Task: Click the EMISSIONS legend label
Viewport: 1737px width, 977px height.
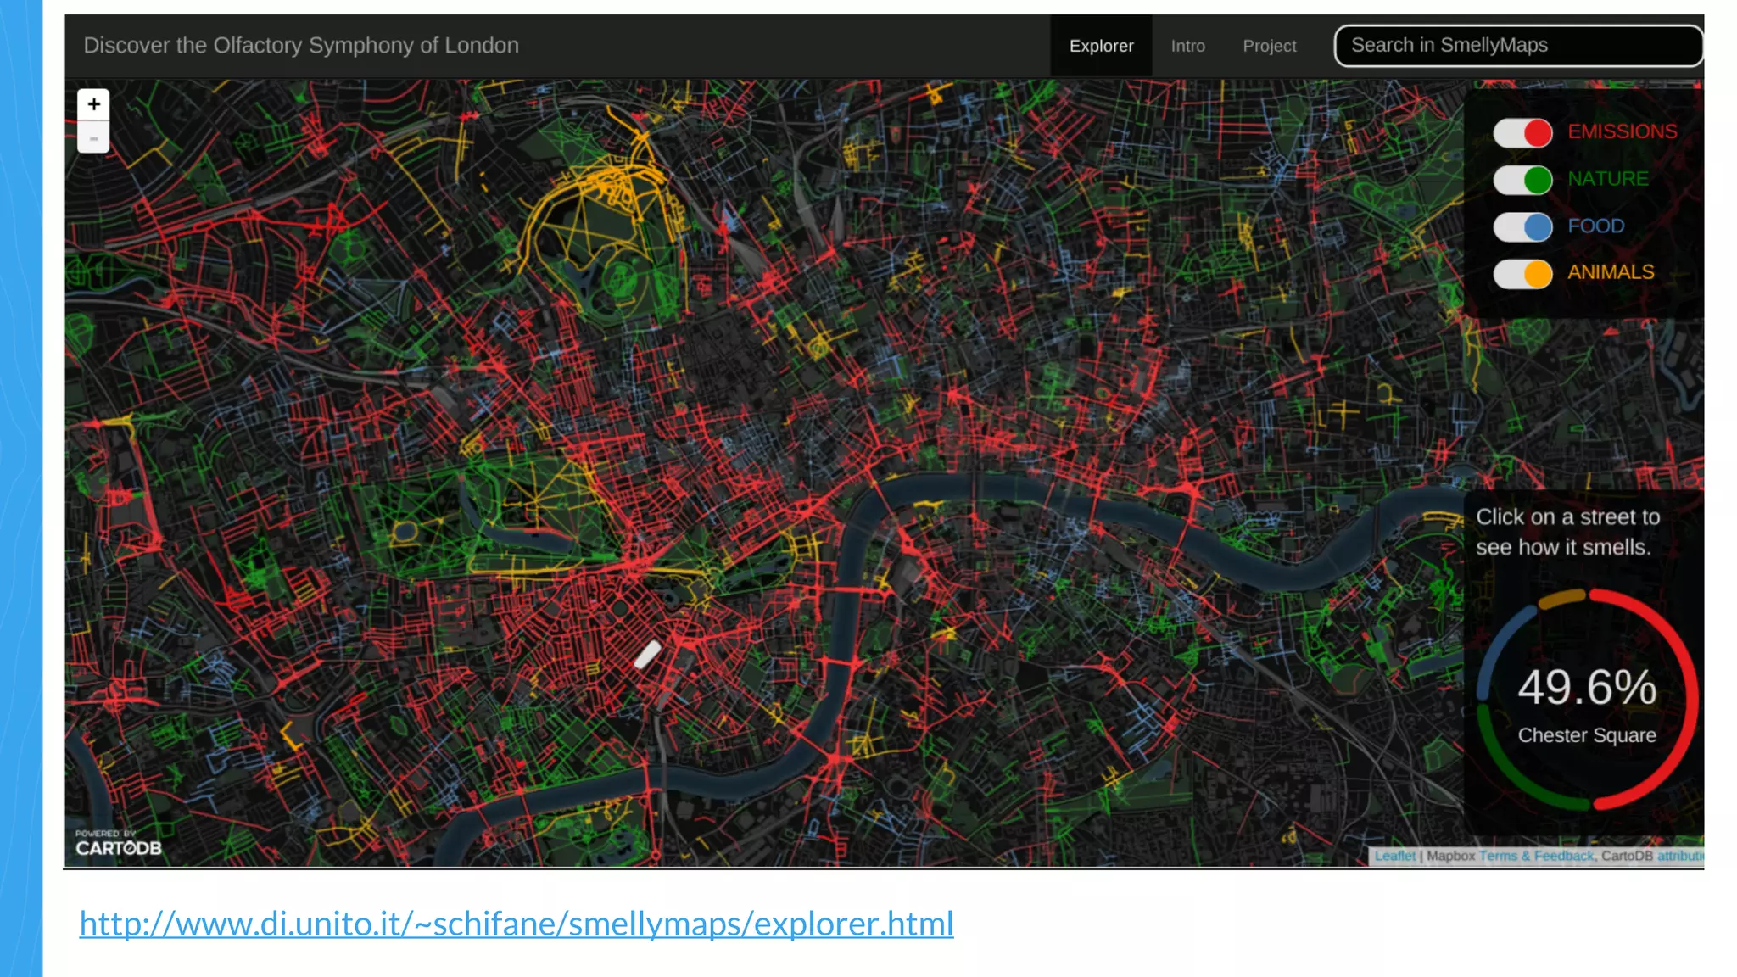Action: coord(1622,131)
